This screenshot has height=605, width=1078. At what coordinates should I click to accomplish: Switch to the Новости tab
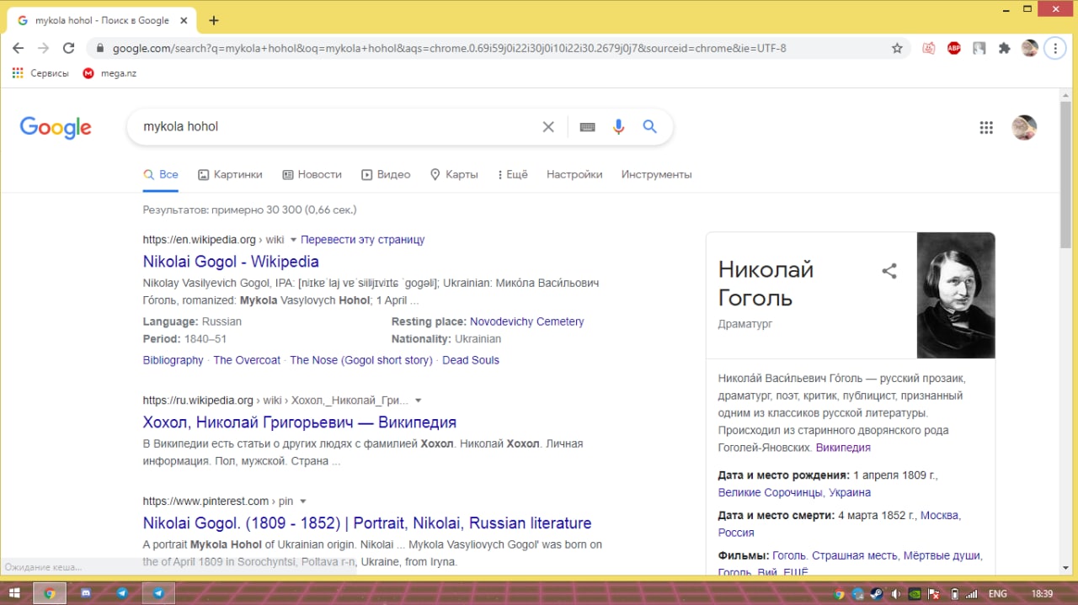(312, 174)
